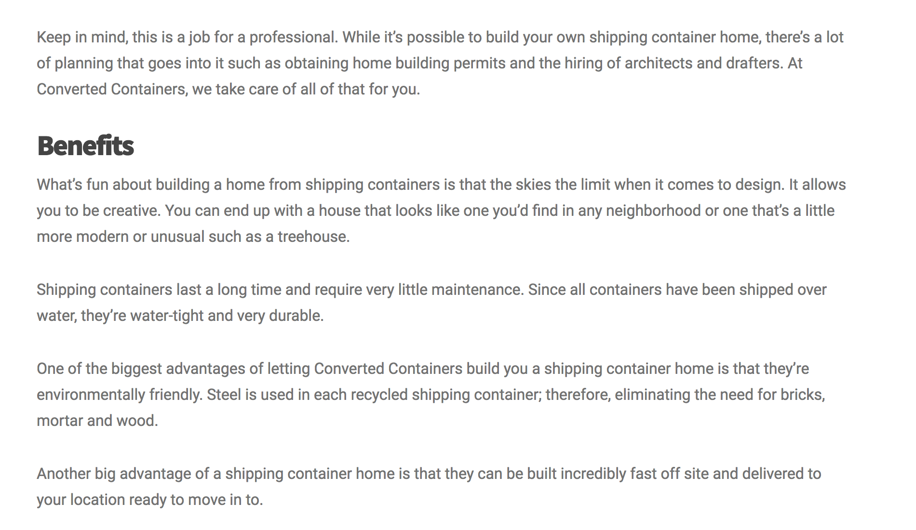Click the word 'neighborhood' in the Benefits paragraph

pyautogui.click(x=653, y=211)
